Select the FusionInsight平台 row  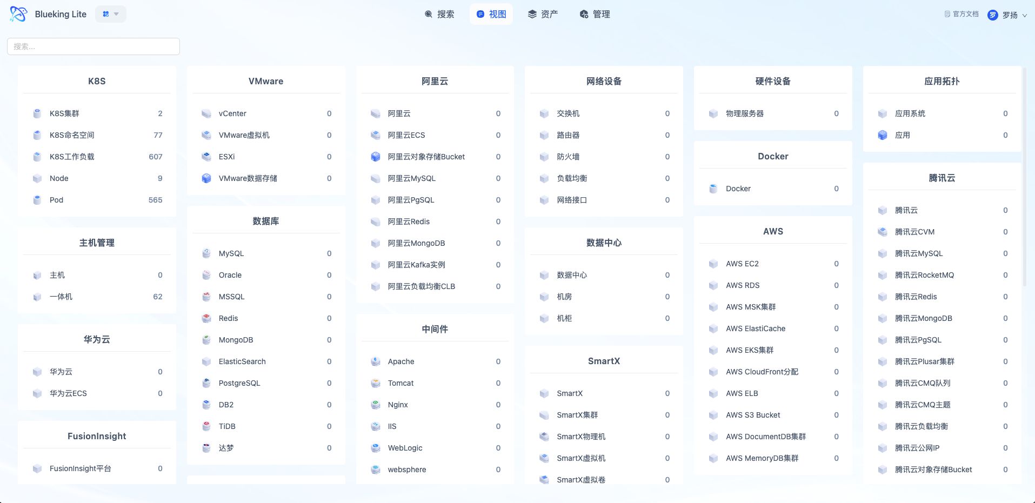click(x=97, y=468)
